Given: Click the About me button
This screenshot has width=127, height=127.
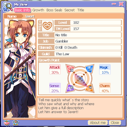Looking at the screenshot, I should 98,122.
